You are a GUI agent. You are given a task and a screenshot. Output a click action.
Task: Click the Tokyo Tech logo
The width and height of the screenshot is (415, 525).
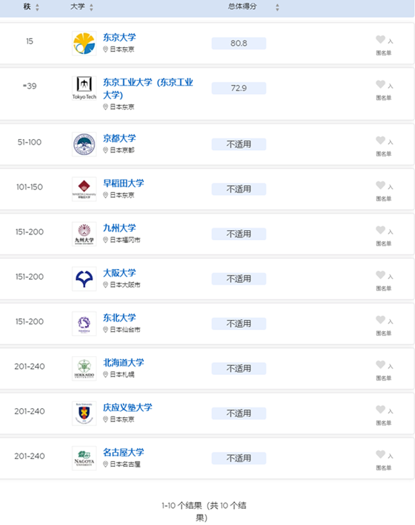pyautogui.click(x=84, y=88)
